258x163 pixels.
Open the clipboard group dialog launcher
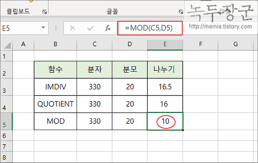click(45, 12)
